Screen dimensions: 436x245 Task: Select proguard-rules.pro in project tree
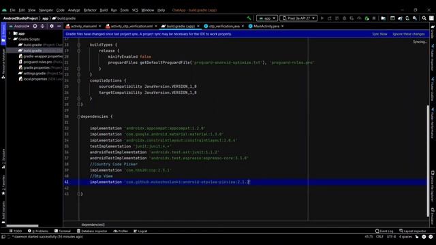click(41, 62)
